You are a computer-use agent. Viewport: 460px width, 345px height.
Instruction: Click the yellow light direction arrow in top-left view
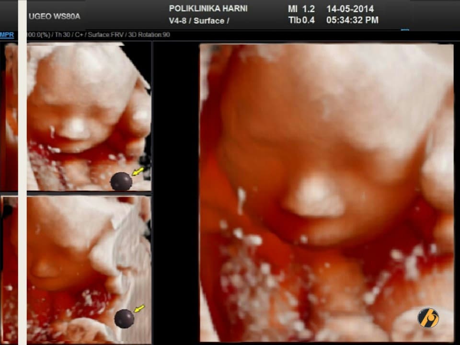tap(138, 172)
